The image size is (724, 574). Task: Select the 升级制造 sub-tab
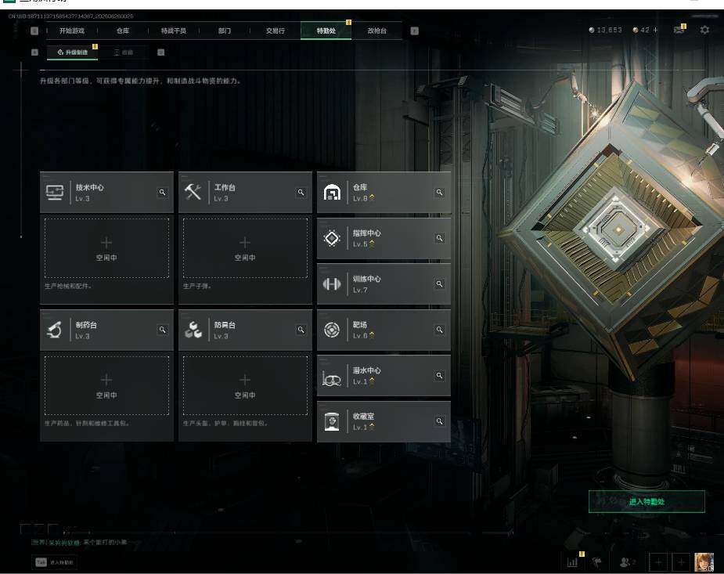[x=73, y=52]
